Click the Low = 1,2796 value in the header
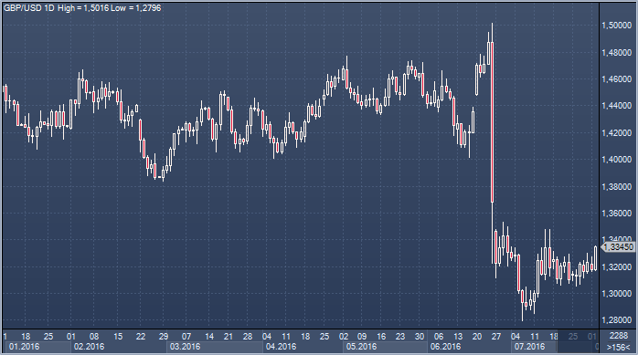The width and height of the screenshot is (638, 355). [x=136, y=8]
